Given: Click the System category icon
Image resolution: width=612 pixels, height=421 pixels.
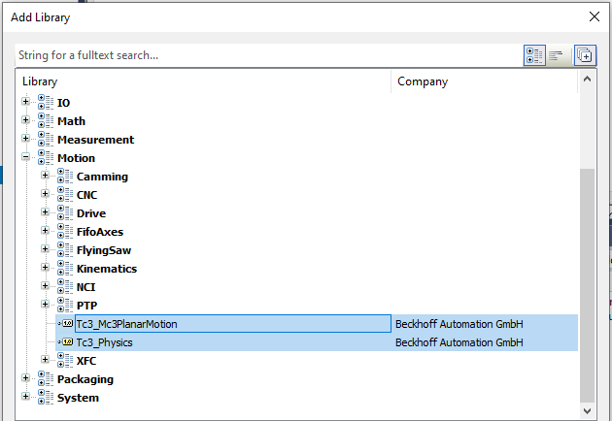Looking at the screenshot, I should pyautogui.click(x=46, y=397).
